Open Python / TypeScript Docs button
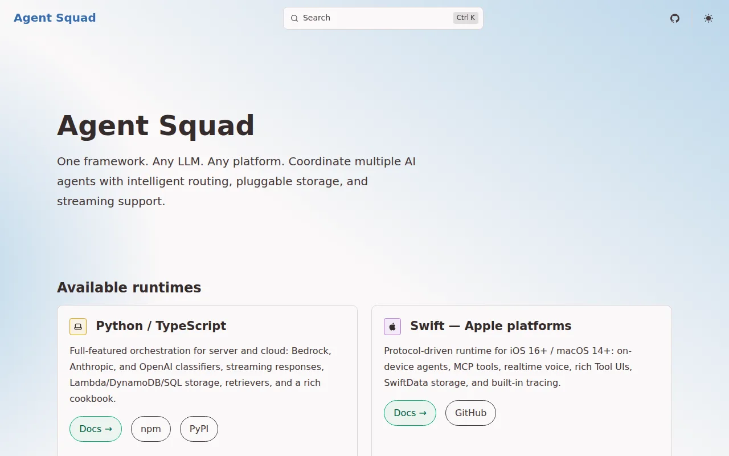Viewport: 729px width, 456px height. [x=96, y=429]
